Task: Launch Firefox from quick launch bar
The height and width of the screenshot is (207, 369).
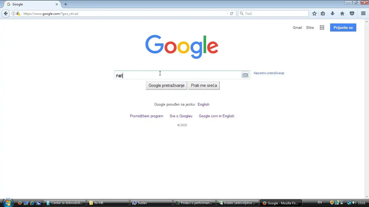Action: click(19, 203)
